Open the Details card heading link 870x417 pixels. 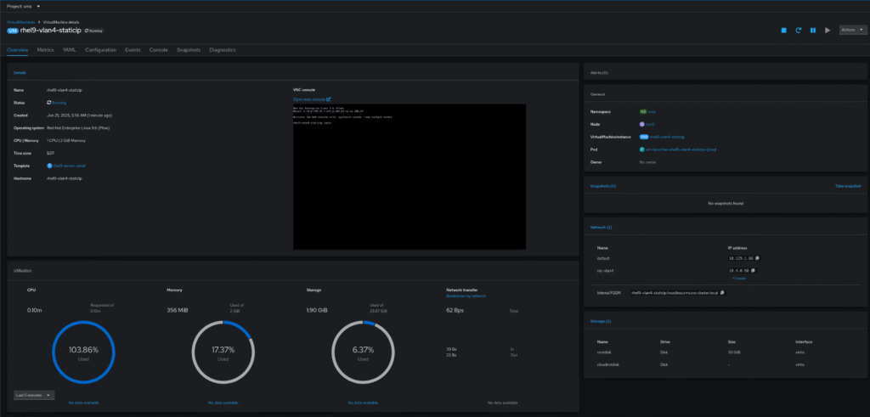20,73
